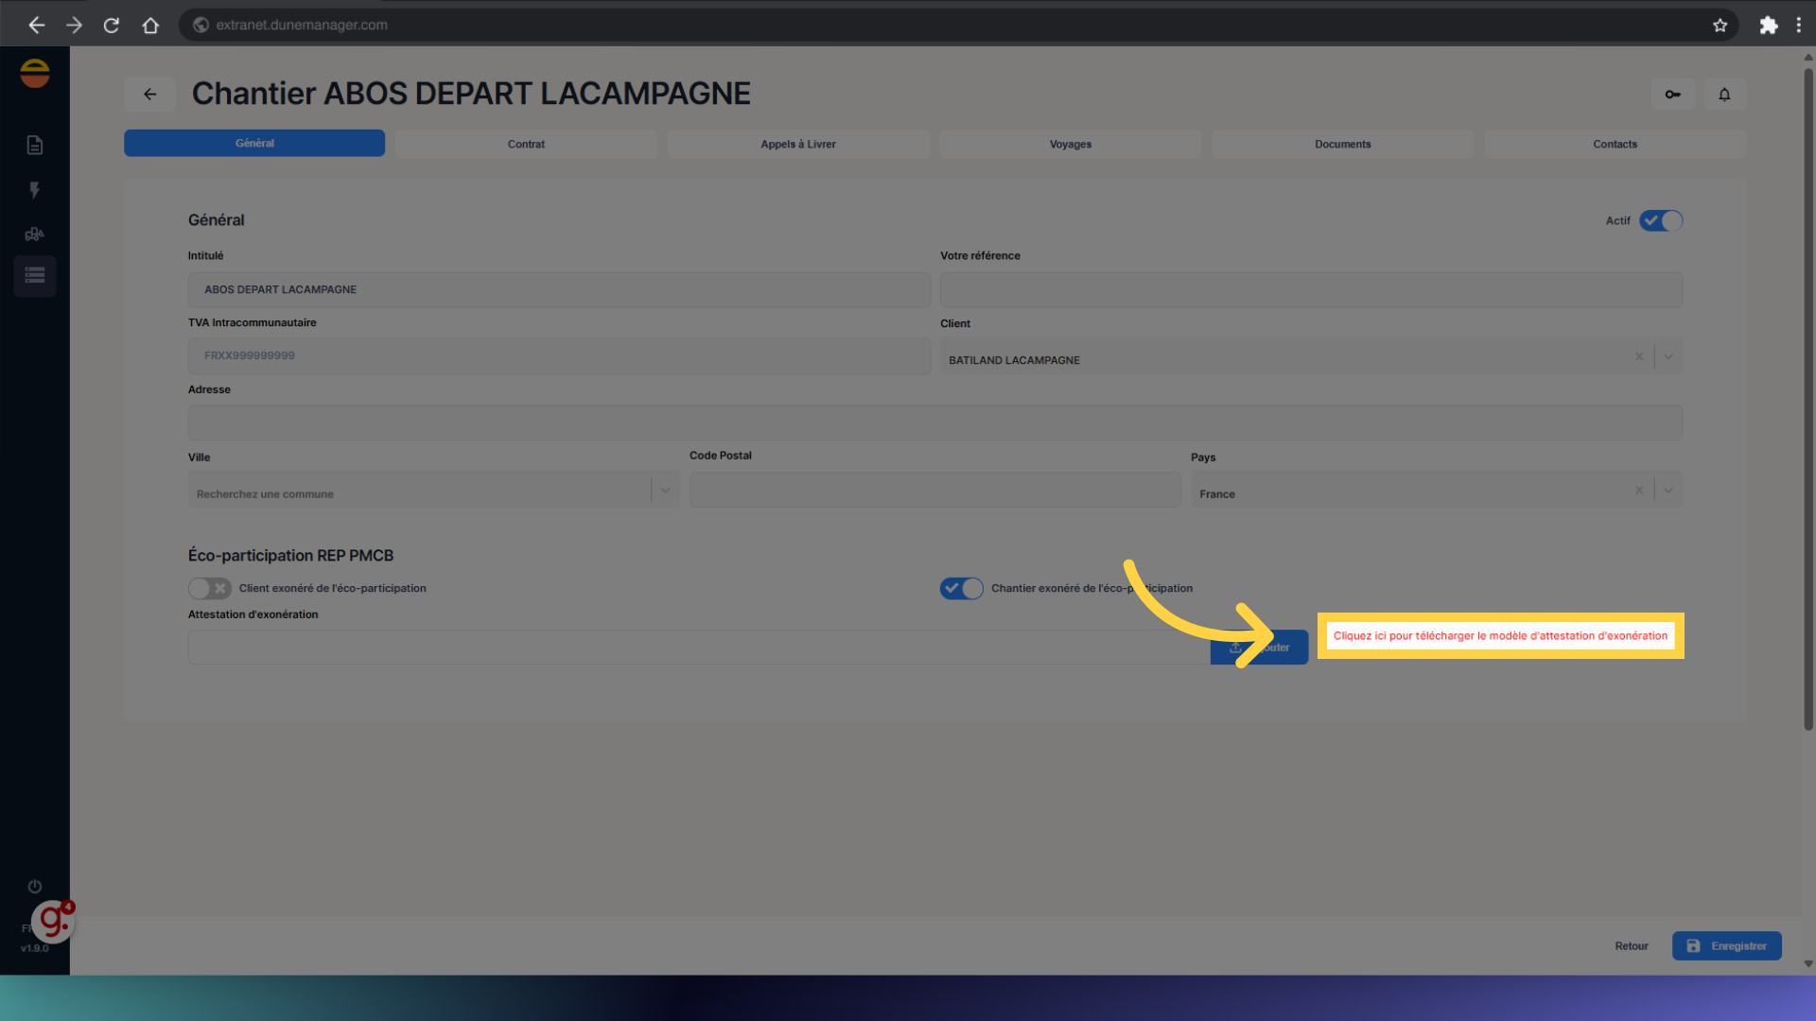
Task: Open the document/quotes section in sidebar
Action: (x=34, y=145)
